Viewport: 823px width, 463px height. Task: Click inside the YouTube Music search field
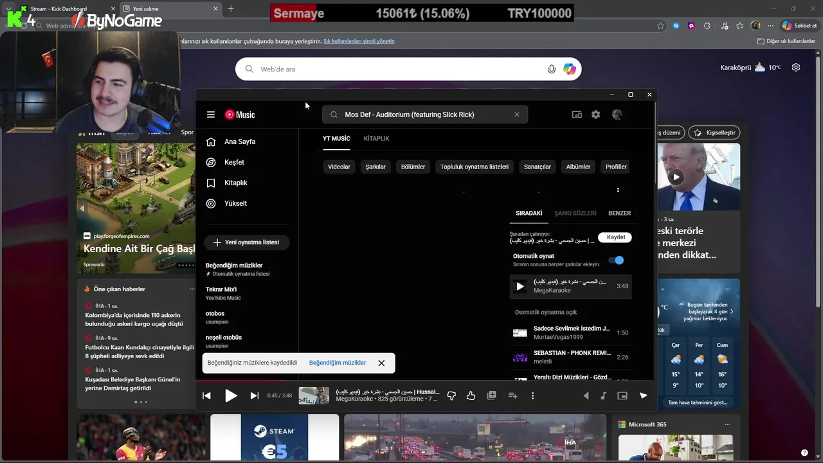pyautogui.click(x=425, y=114)
